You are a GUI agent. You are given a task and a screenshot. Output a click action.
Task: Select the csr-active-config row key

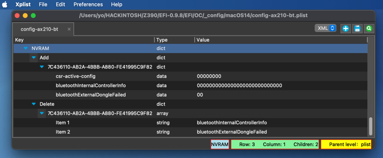pos(75,76)
